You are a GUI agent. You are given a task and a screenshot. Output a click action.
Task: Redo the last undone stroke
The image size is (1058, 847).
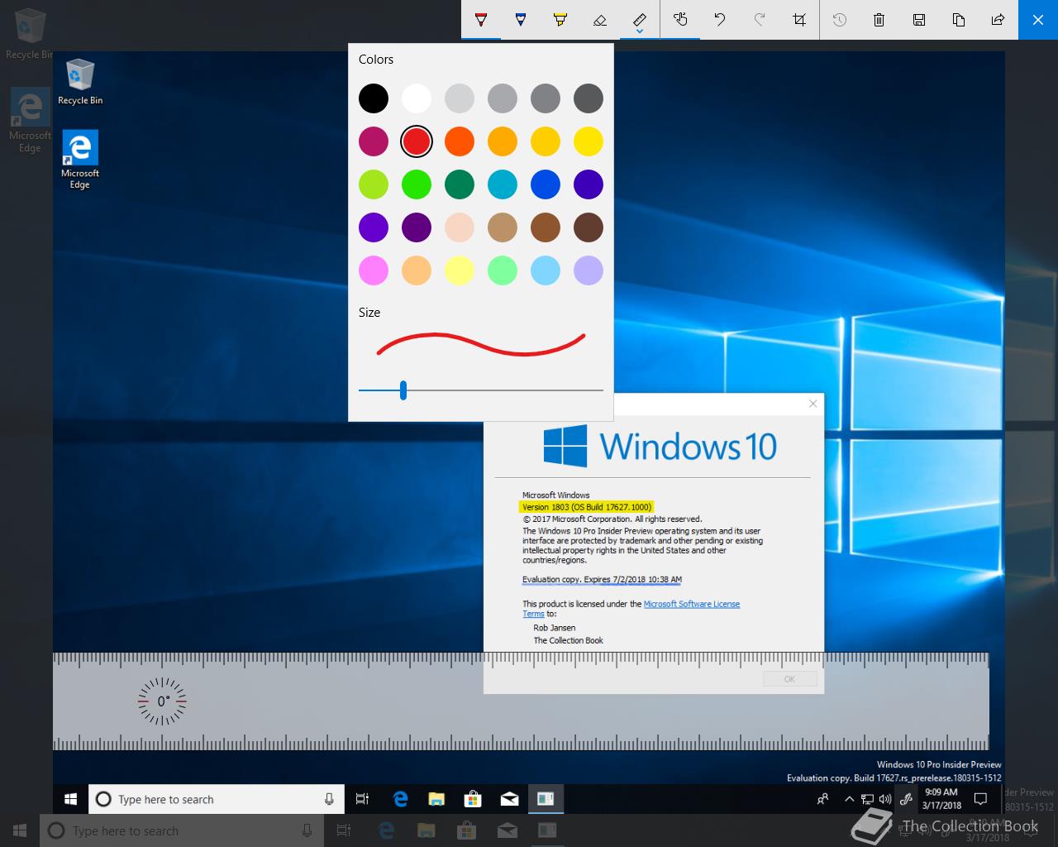tap(760, 19)
